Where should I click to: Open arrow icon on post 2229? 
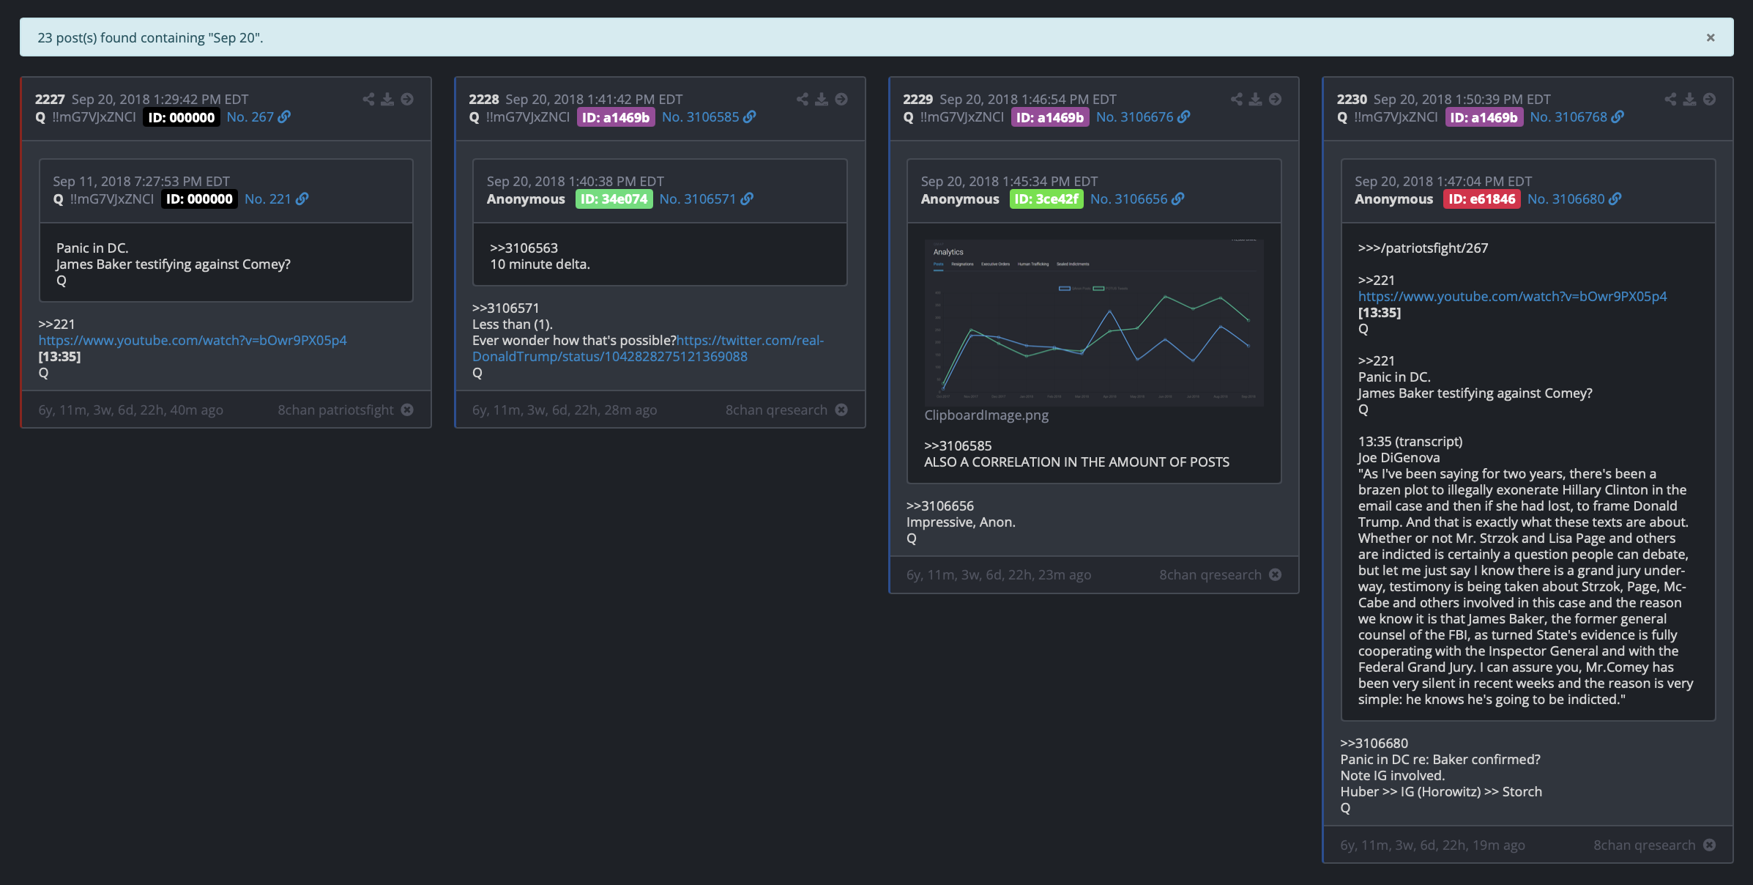1275,99
